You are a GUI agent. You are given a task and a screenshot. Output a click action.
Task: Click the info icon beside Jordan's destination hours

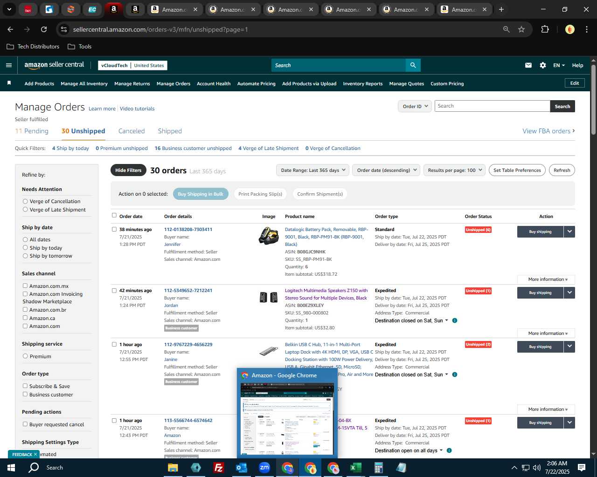pos(455,320)
